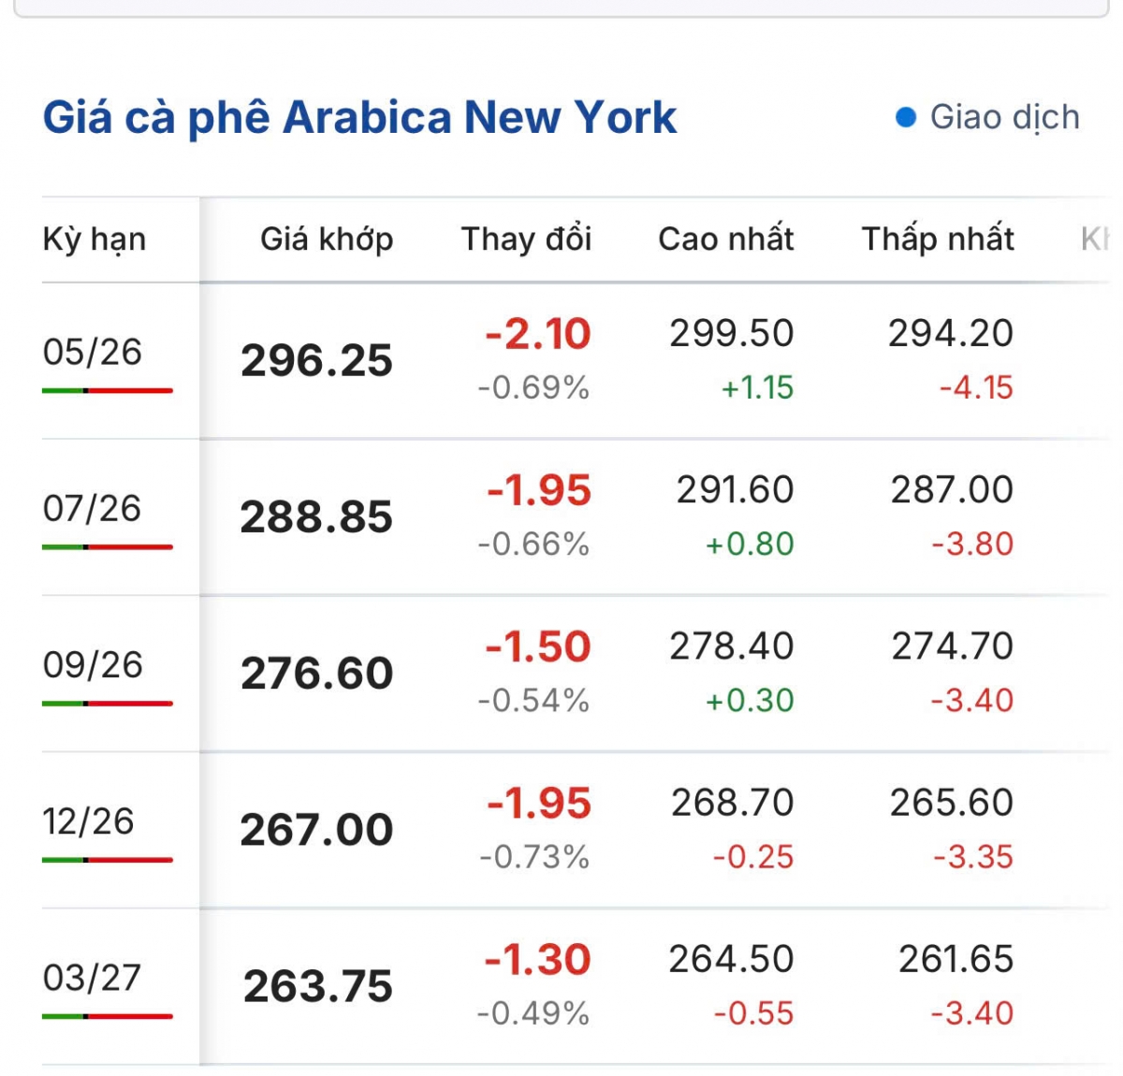Click the price range bar under 12/26

[x=108, y=859]
